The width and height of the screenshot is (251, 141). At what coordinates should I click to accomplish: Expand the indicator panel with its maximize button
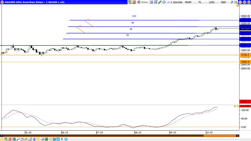235,106
